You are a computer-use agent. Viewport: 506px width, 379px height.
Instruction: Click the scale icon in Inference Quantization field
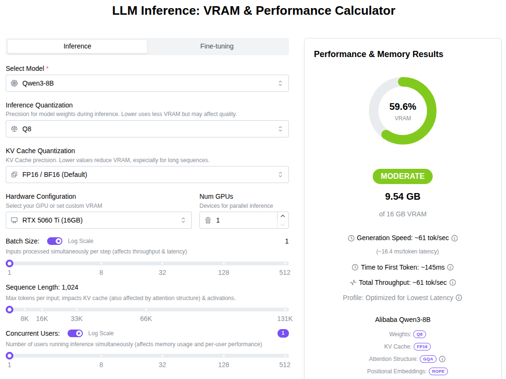click(14, 129)
